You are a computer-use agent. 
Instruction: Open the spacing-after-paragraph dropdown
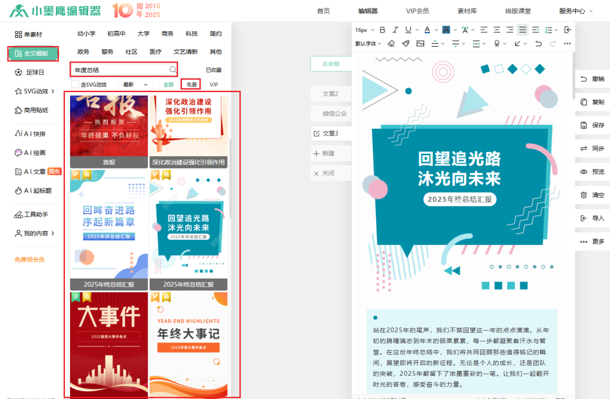click(x=458, y=44)
